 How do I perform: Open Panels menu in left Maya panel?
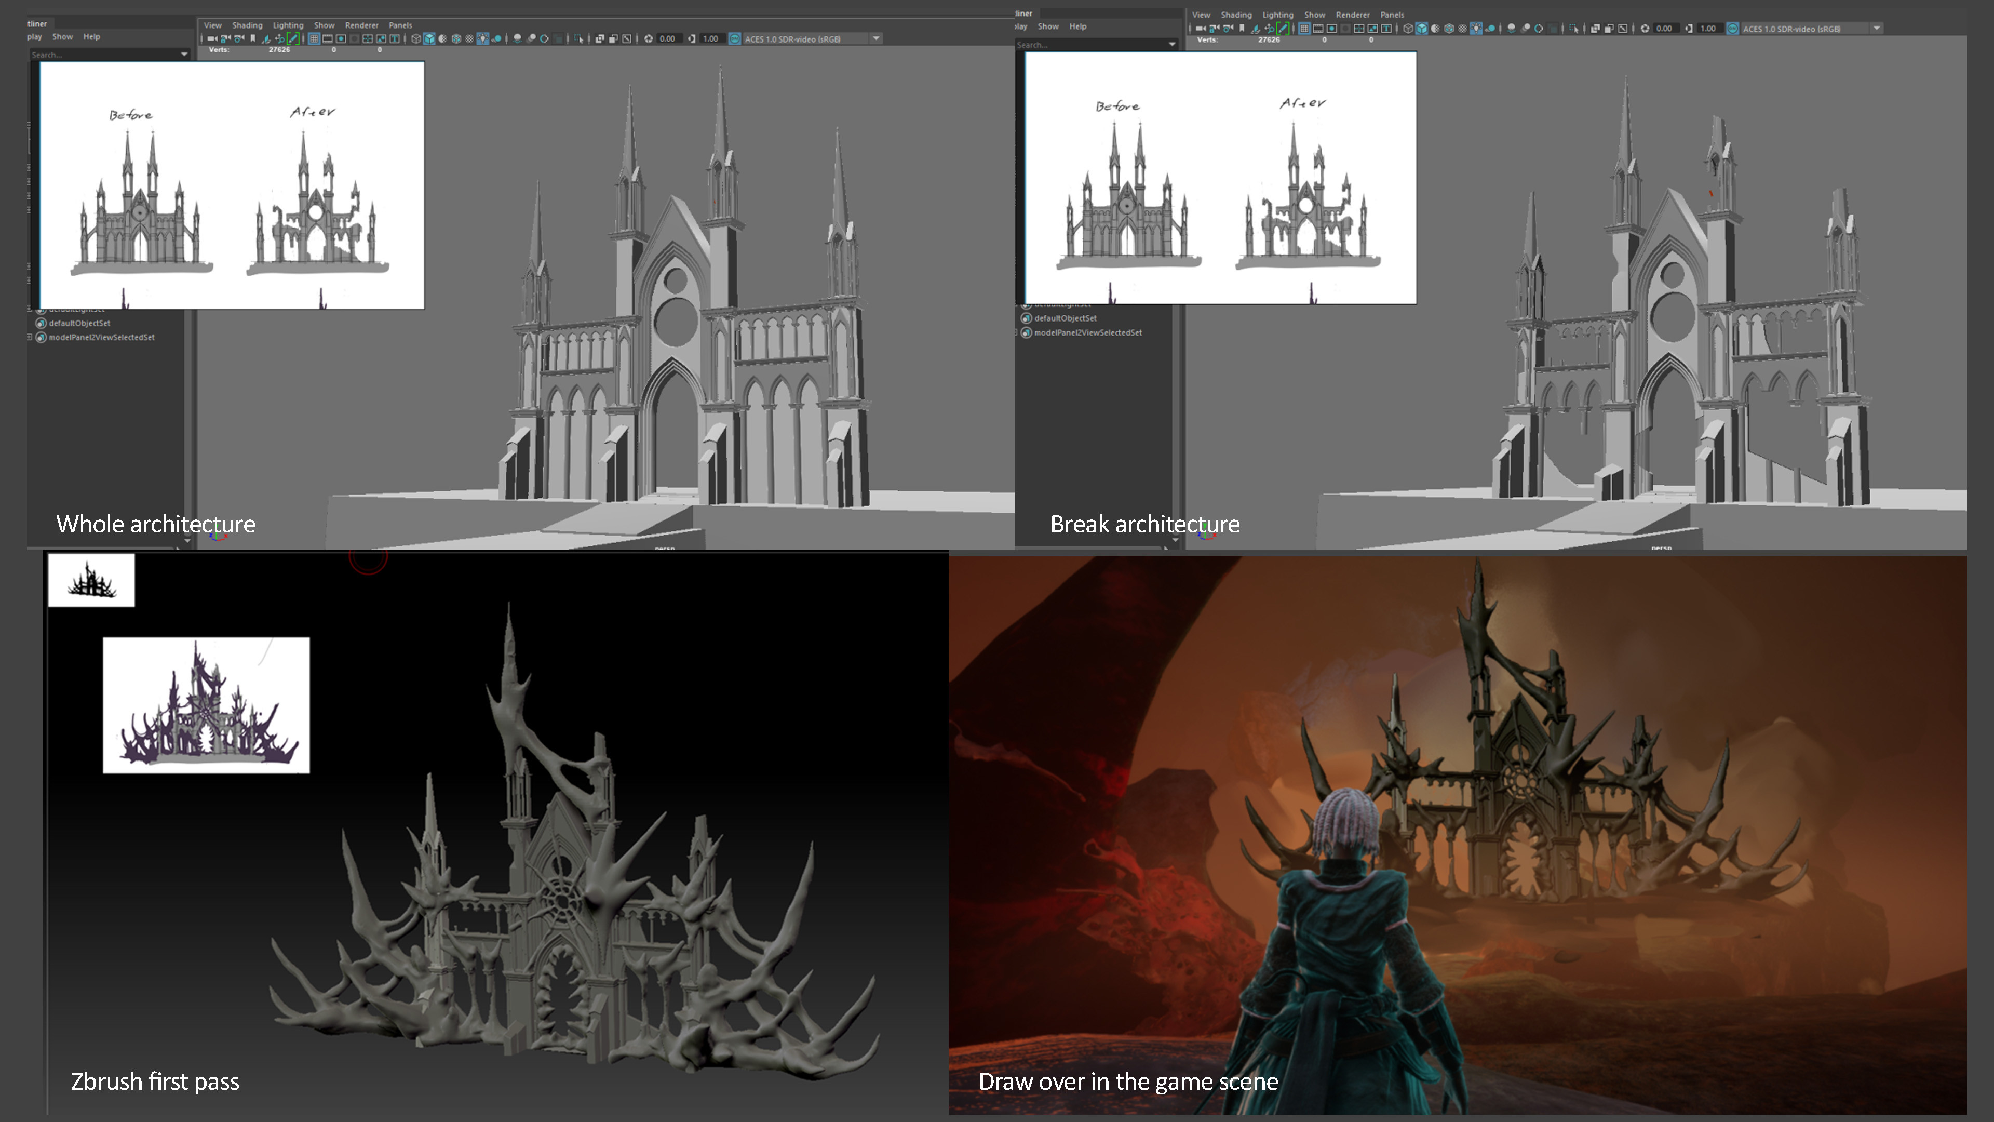pos(400,25)
